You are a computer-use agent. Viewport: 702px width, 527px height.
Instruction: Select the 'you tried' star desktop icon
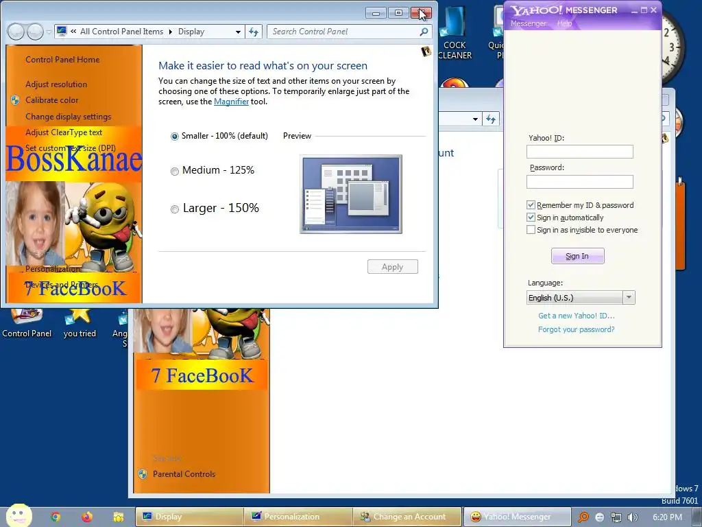[80, 324]
